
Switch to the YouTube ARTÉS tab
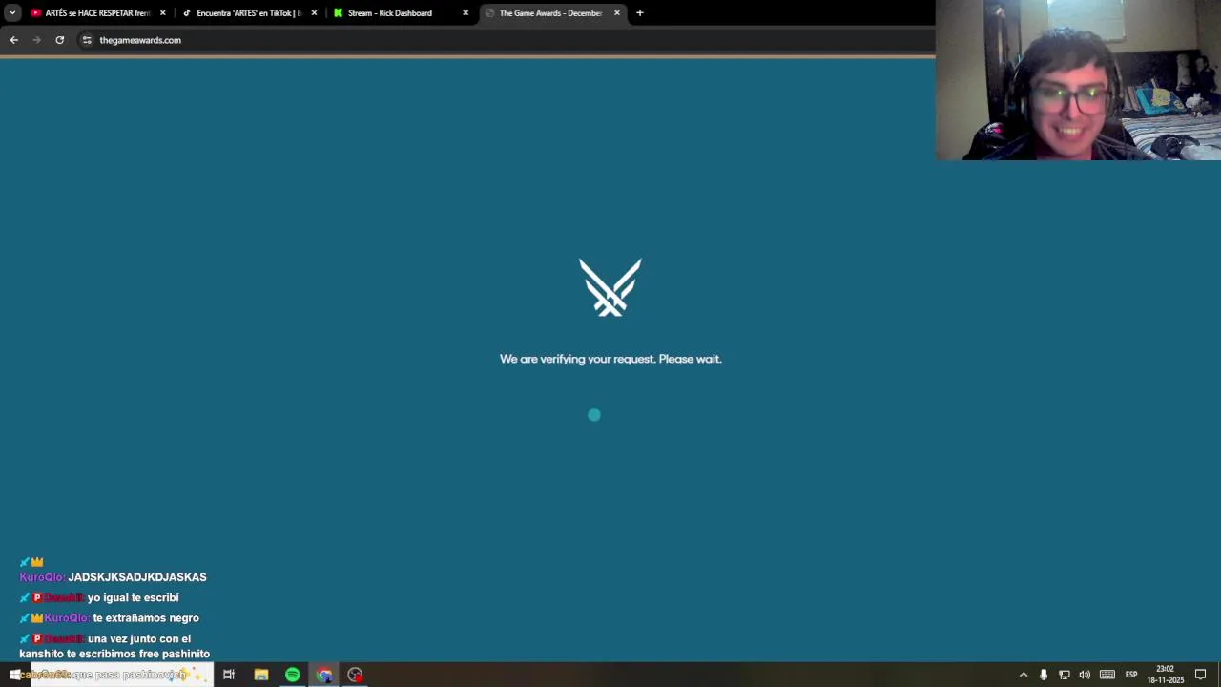[x=97, y=13]
